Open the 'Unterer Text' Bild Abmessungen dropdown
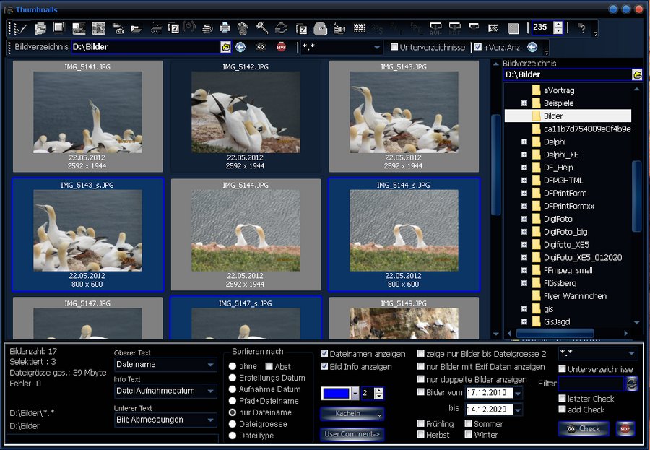Image resolution: width=650 pixels, height=450 pixels. tap(210, 420)
